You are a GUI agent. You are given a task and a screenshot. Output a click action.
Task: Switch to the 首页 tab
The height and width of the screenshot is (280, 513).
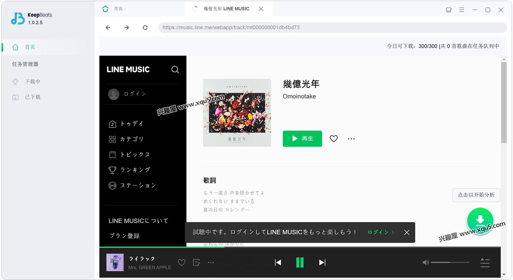point(113,9)
